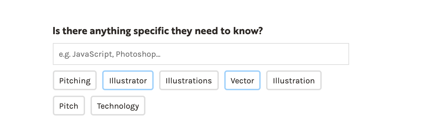Select the Illustrations suggestion tag
This screenshot has width=428, height=123.
[189, 81]
